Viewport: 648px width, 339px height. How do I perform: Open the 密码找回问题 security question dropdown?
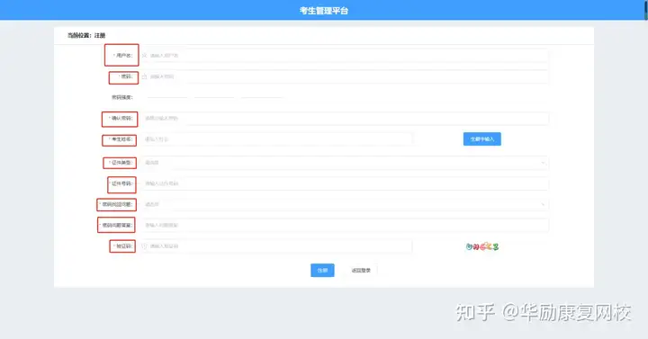[344, 204]
